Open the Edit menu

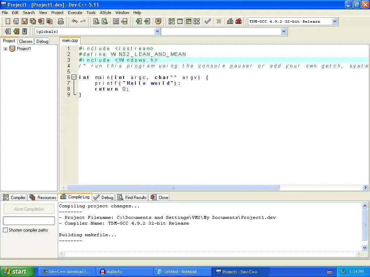click(15, 13)
